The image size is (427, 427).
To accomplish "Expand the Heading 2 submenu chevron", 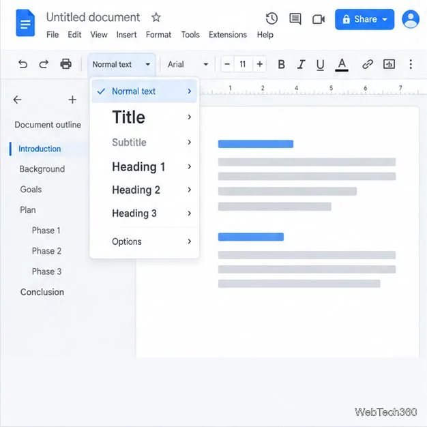I will coord(190,190).
